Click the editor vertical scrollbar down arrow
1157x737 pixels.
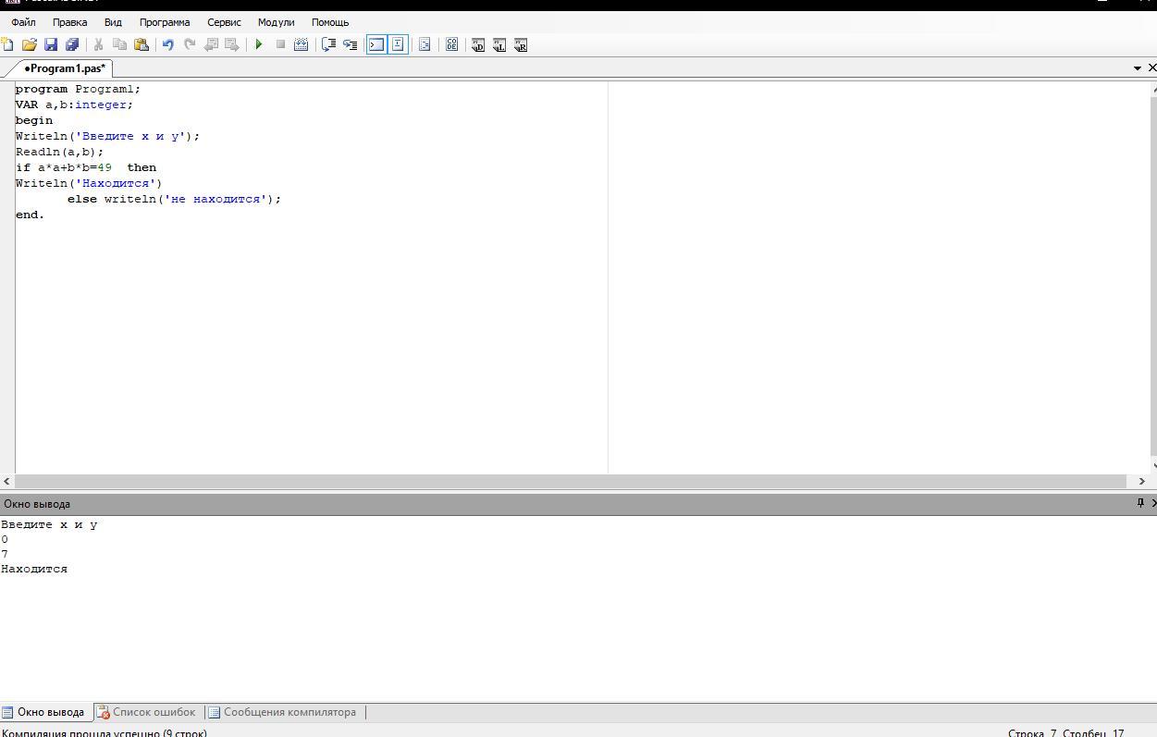click(1153, 466)
